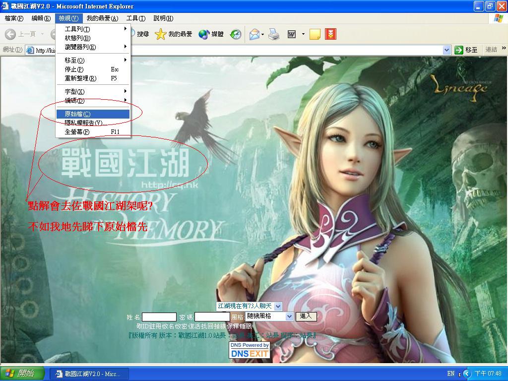Image resolution: width=508 pixels, height=381 pixels.
Task: Click the 姓名 input field
Action: click(x=159, y=317)
